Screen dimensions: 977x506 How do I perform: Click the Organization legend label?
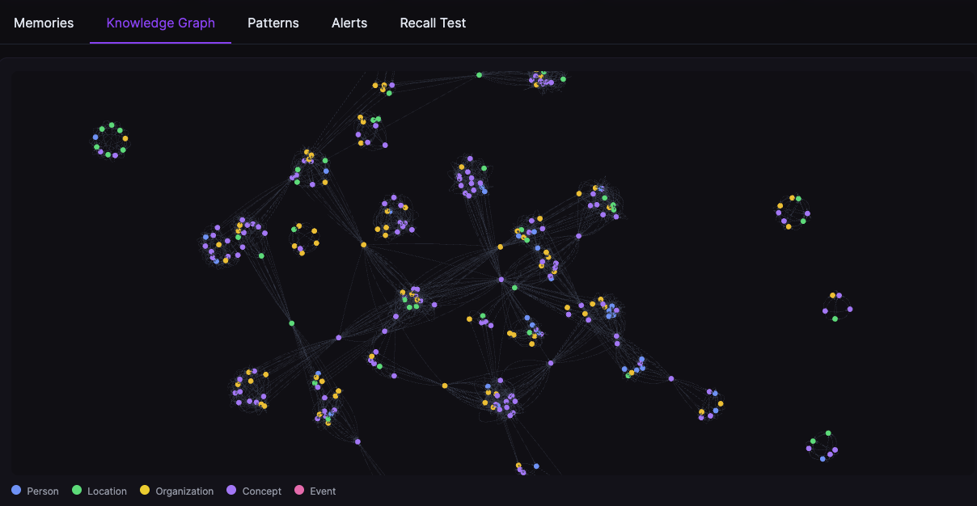coord(184,491)
